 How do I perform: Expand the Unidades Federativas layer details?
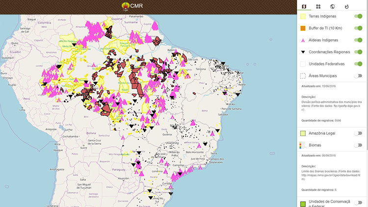(327, 64)
